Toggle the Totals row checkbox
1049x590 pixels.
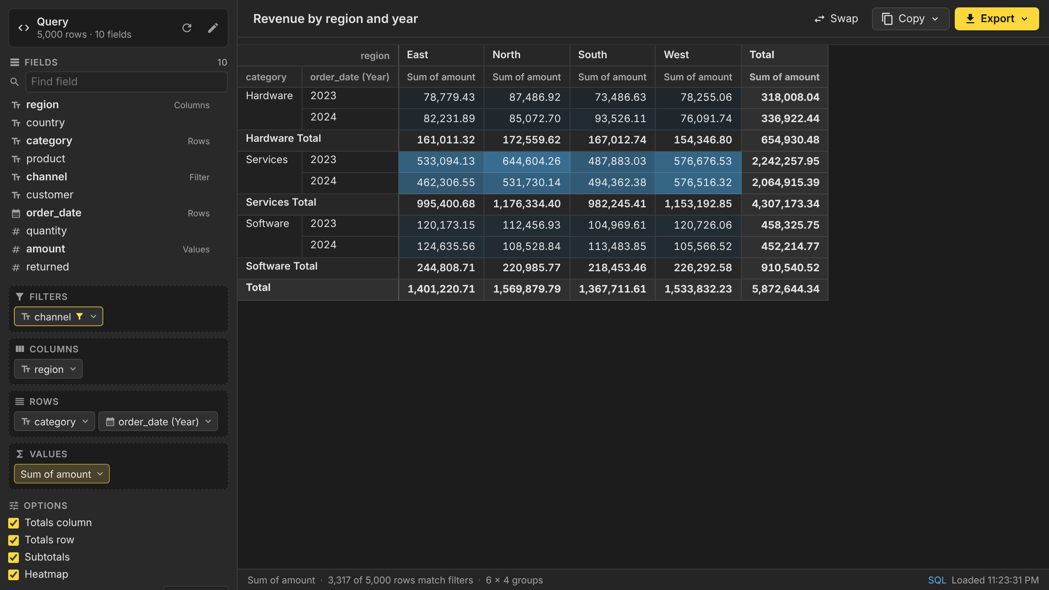tap(14, 540)
